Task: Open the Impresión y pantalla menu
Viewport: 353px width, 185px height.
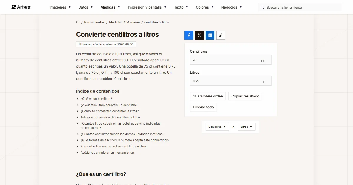Action: point(147,7)
